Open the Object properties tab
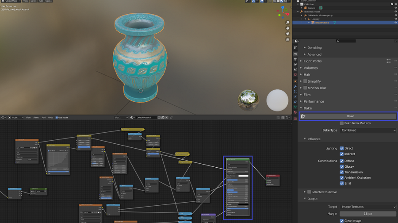Viewport: 398px width, 223px height. pyautogui.click(x=295, y=81)
